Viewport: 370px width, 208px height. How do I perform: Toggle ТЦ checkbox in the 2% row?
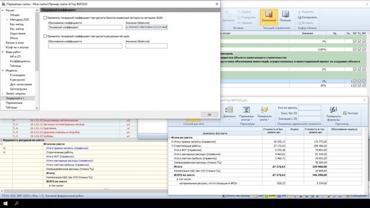click(360, 69)
